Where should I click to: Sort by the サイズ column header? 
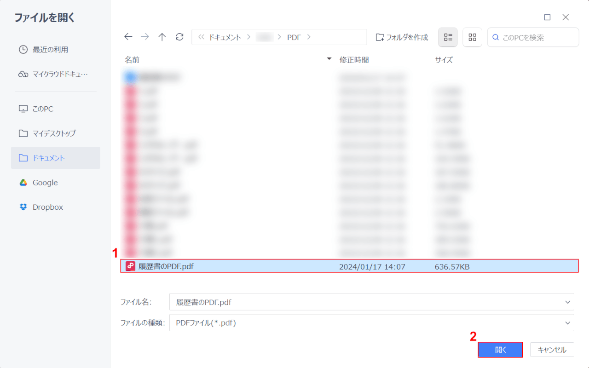click(444, 60)
